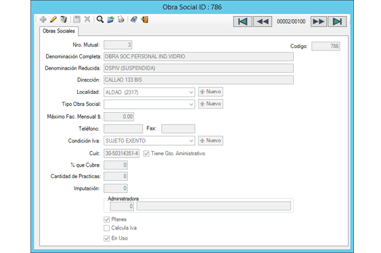Jump to the last record
This screenshot has height=253, width=381.
coord(337,22)
